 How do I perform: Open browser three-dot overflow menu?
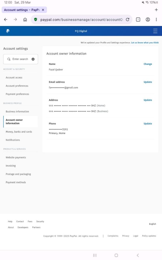tap(156, 19)
